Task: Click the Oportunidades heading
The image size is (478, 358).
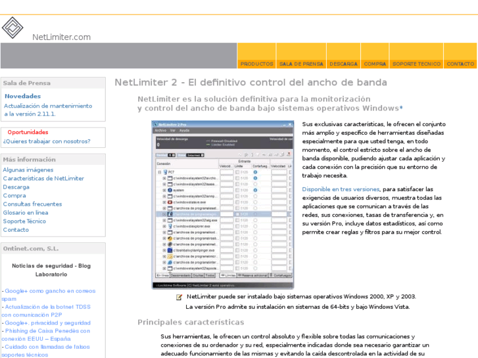Action: [x=28, y=132]
